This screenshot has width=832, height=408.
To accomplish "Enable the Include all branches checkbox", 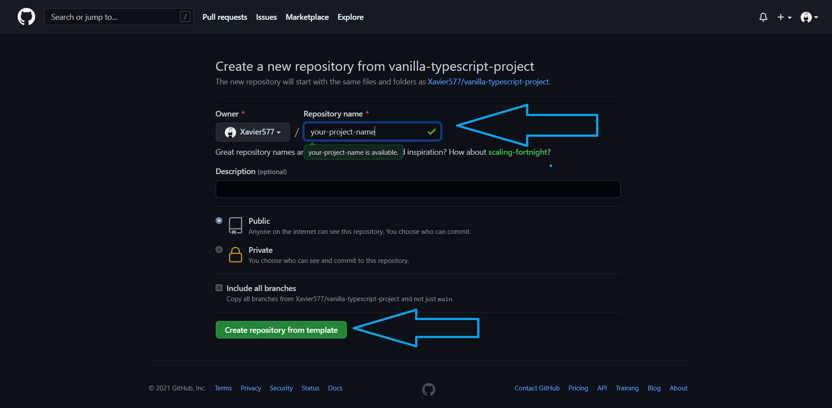I will click(x=219, y=288).
